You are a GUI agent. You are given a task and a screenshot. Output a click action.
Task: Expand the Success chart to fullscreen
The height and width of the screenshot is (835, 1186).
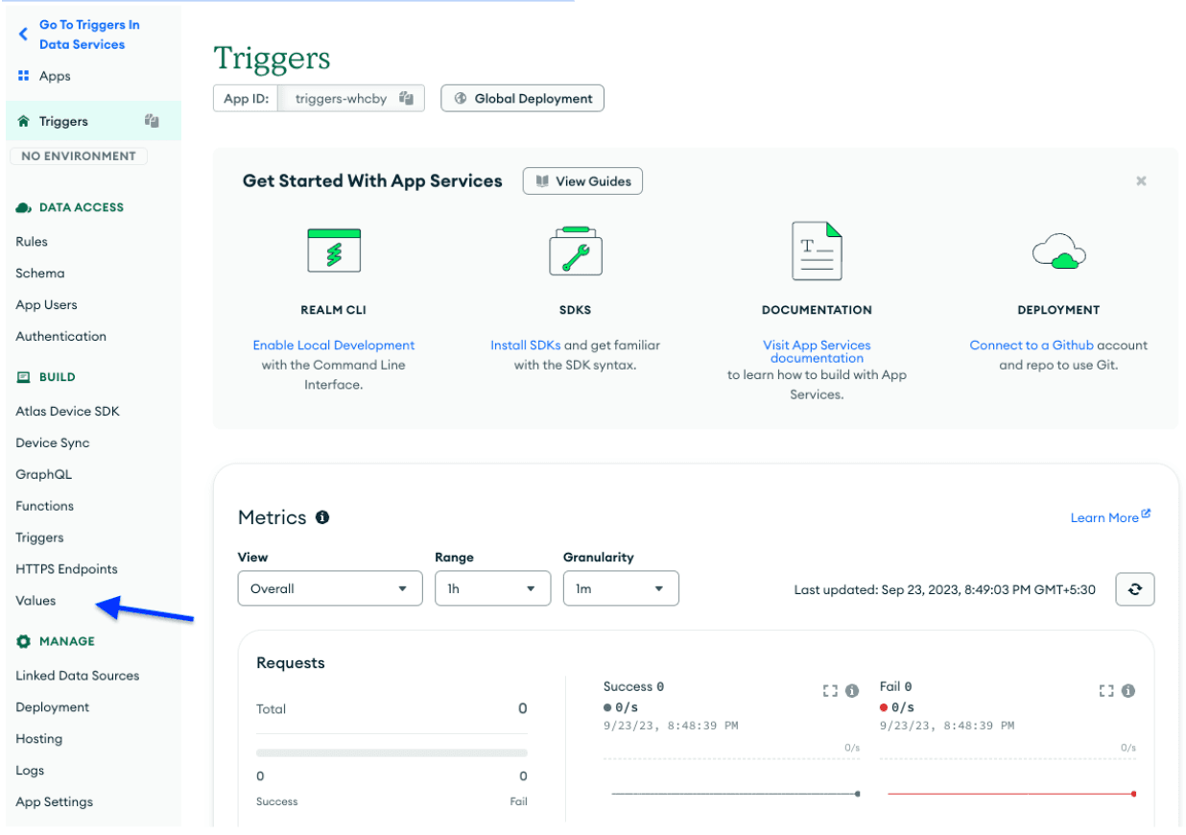click(x=830, y=691)
